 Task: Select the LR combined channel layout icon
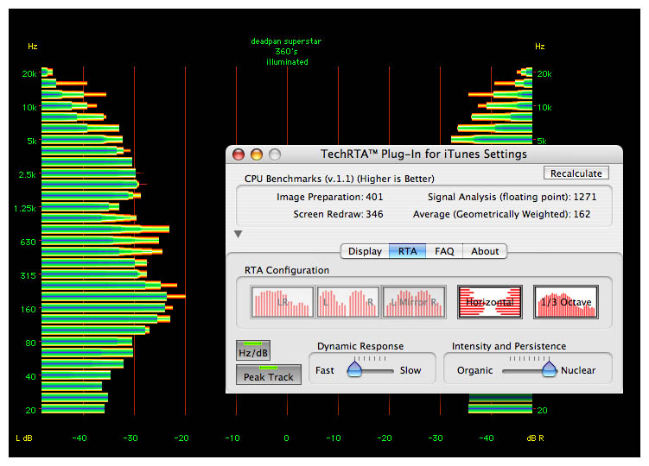(x=283, y=302)
